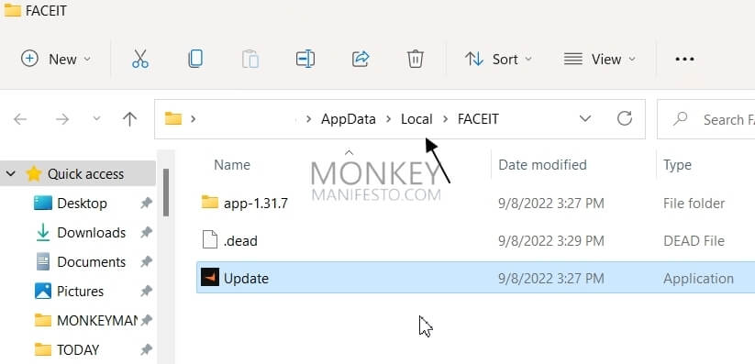Click the first chevron after address folder icon
Image resolution: width=755 pixels, height=364 pixels.
pyautogui.click(x=193, y=118)
